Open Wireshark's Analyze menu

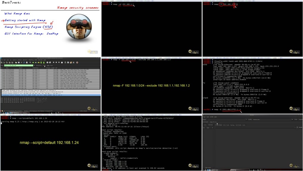click(20, 60)
